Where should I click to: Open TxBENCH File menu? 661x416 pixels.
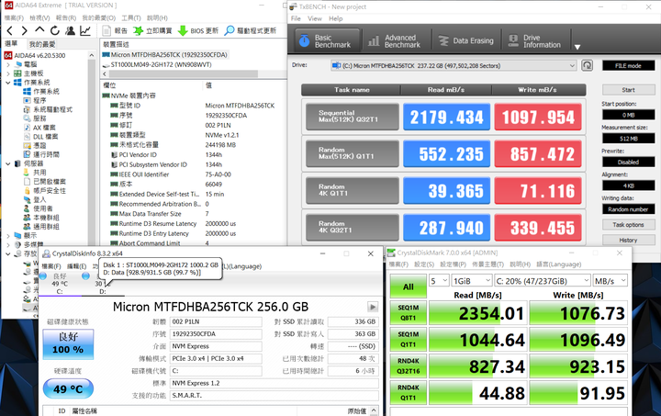pos(296,18)
